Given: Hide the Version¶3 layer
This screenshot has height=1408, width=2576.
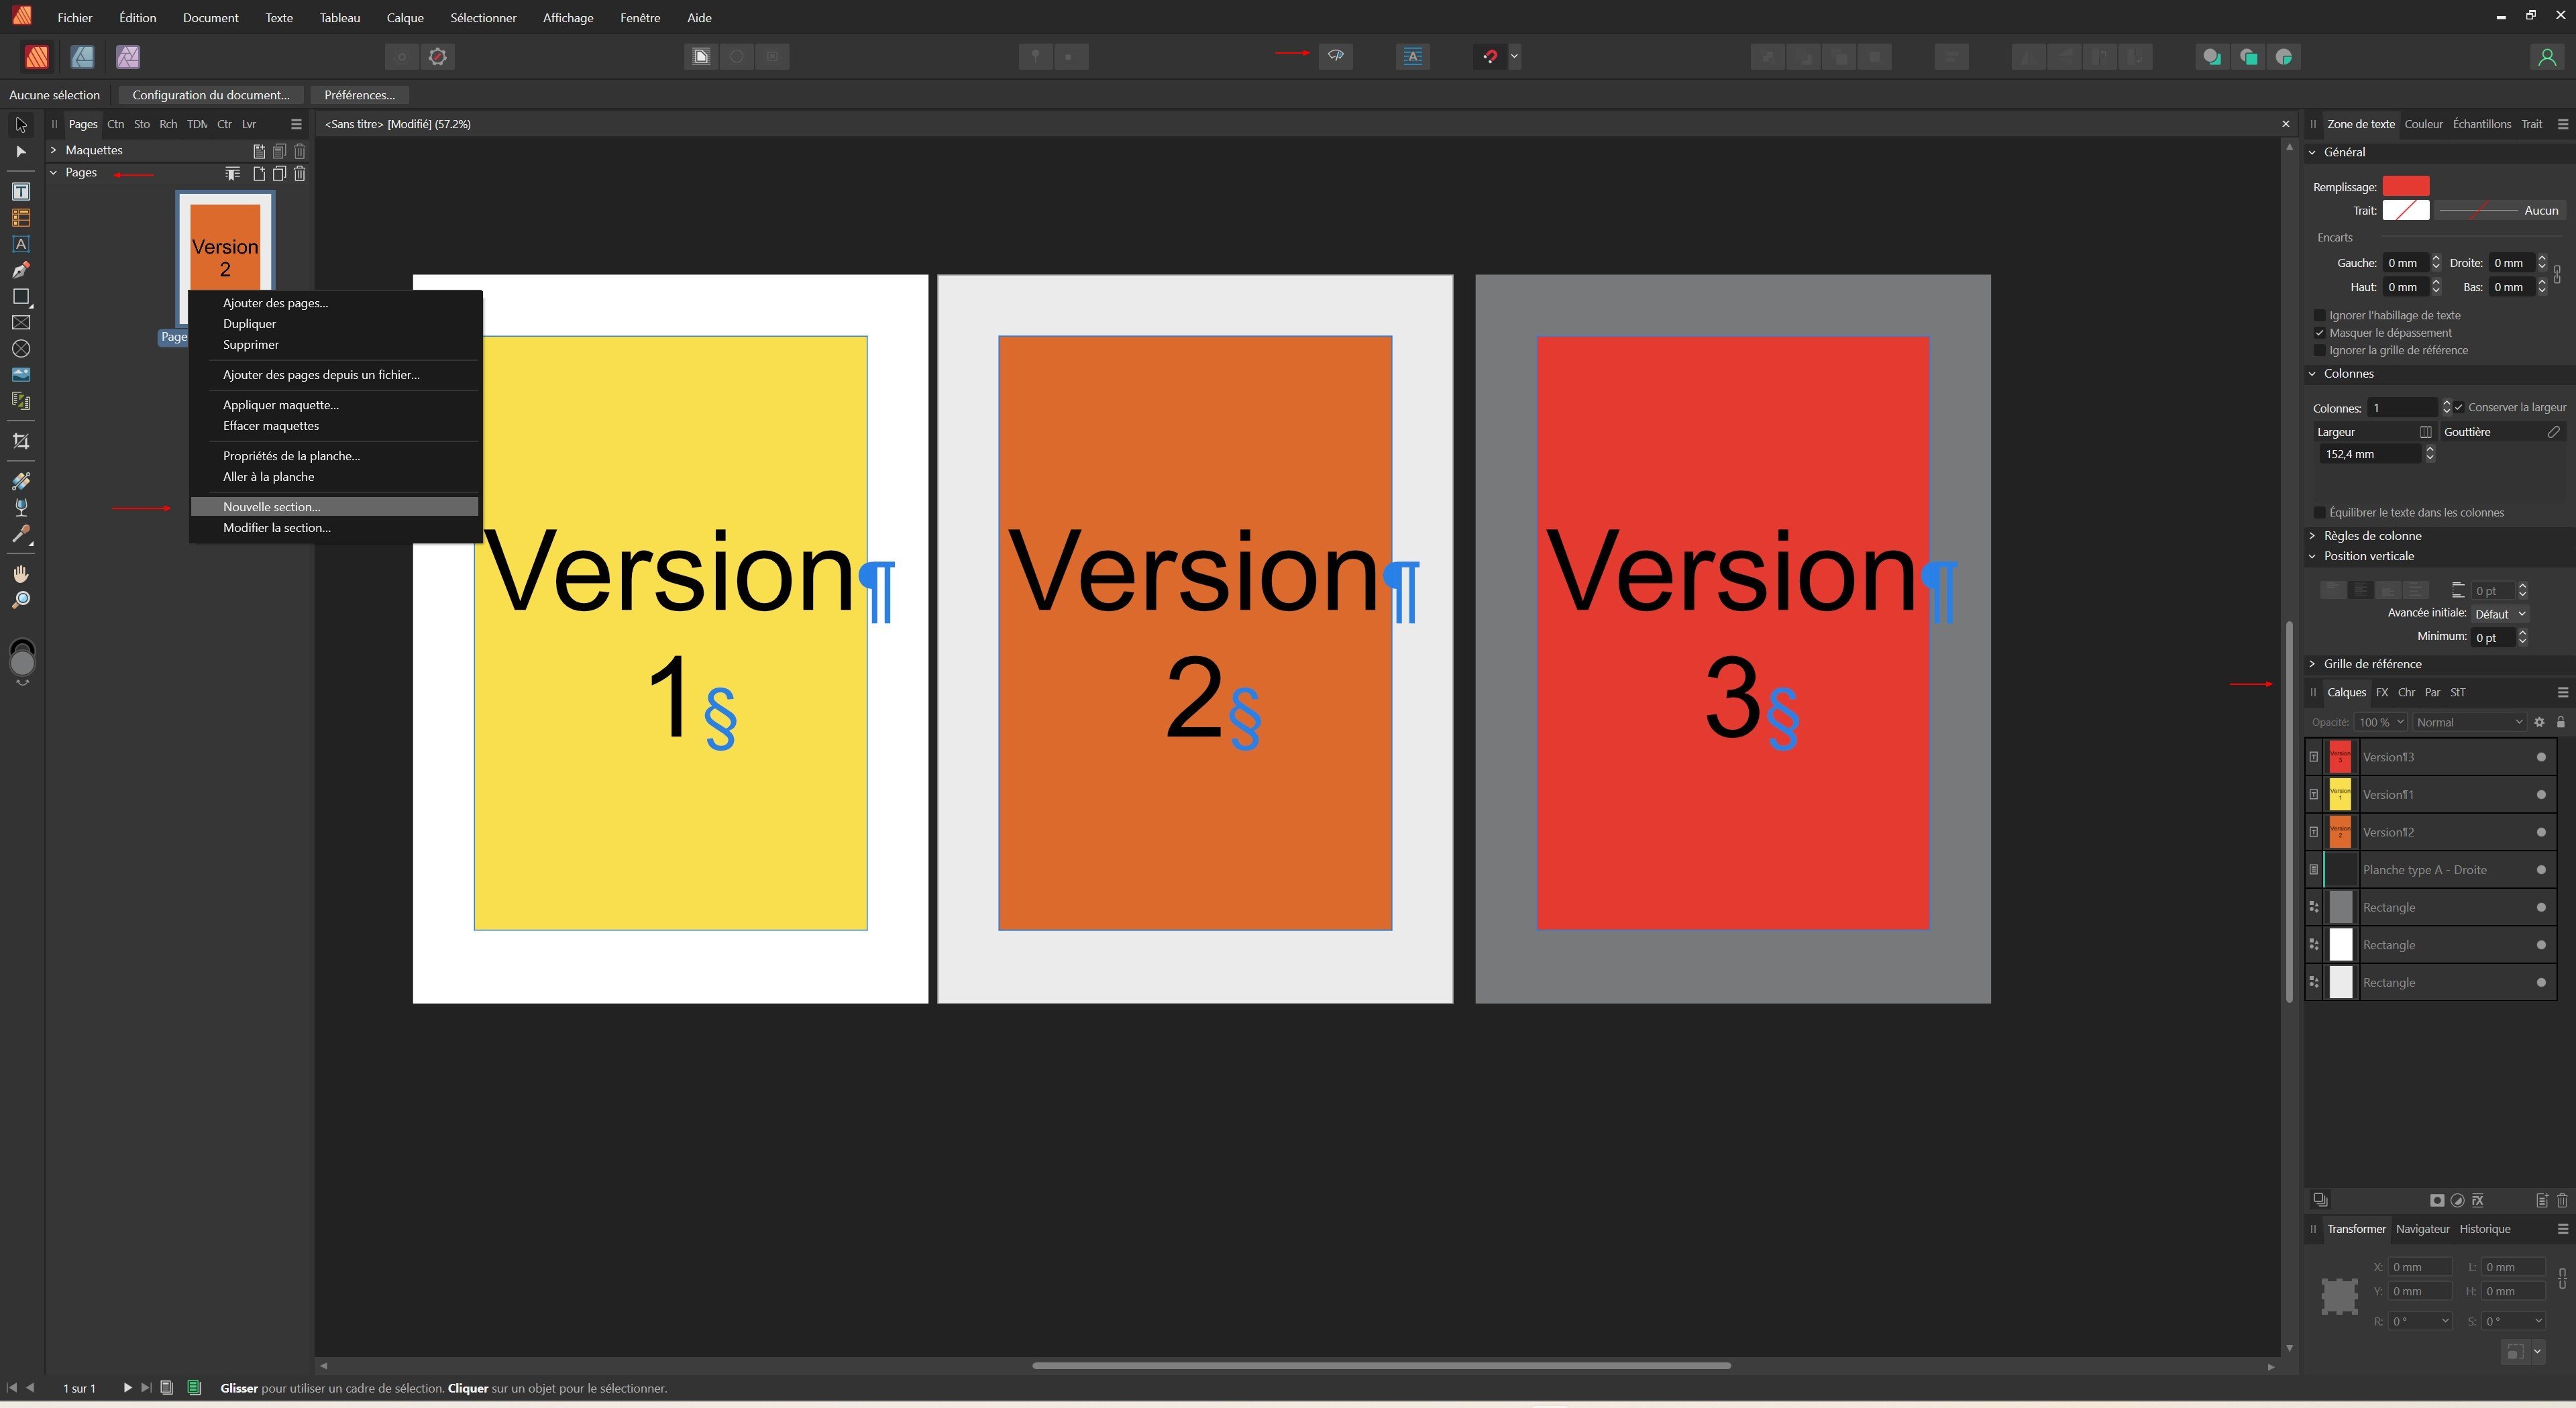Looking at the screenshot, I should [2541, 757].
